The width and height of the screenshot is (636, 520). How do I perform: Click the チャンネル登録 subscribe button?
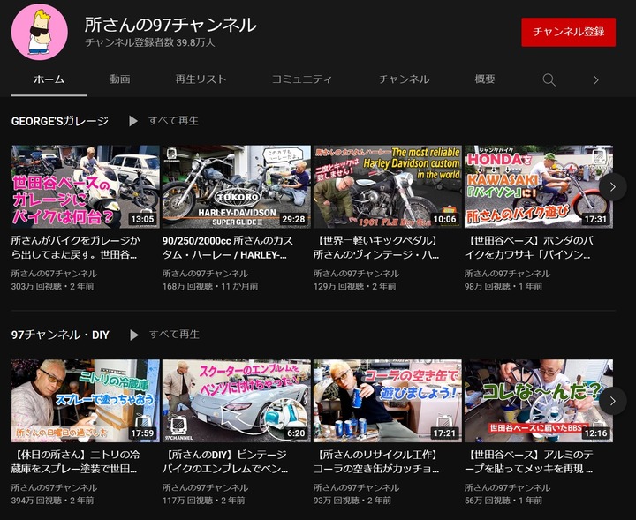[x=568, y=32]
